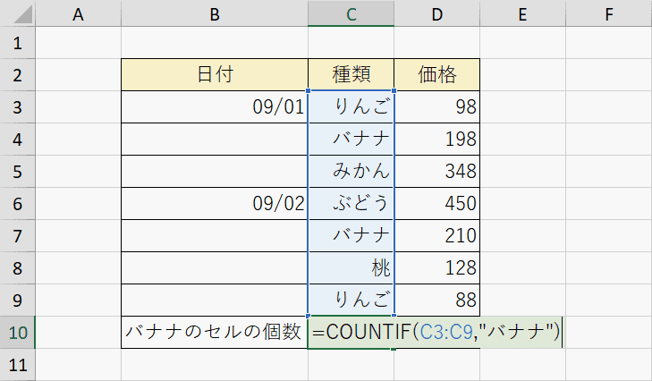Click the price cell 348
This screenshot has height=381, width=652.
click(x=436, y=171)
